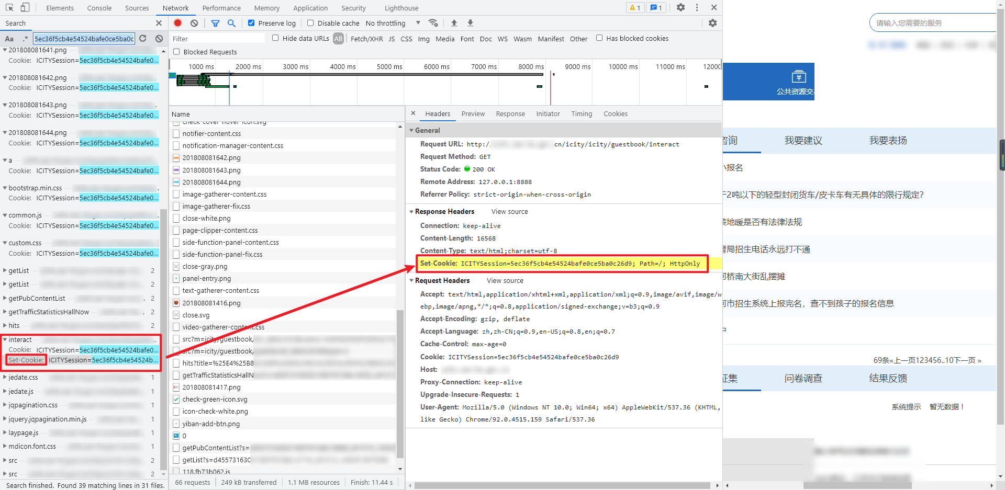Collapse Request Headers section
Screen dimensions: 1005x490
412,281
